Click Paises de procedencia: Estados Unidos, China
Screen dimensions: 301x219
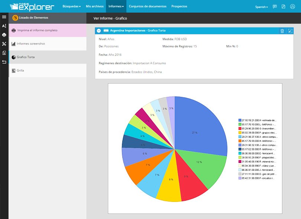pyautogui.click(x=130, y=72)
